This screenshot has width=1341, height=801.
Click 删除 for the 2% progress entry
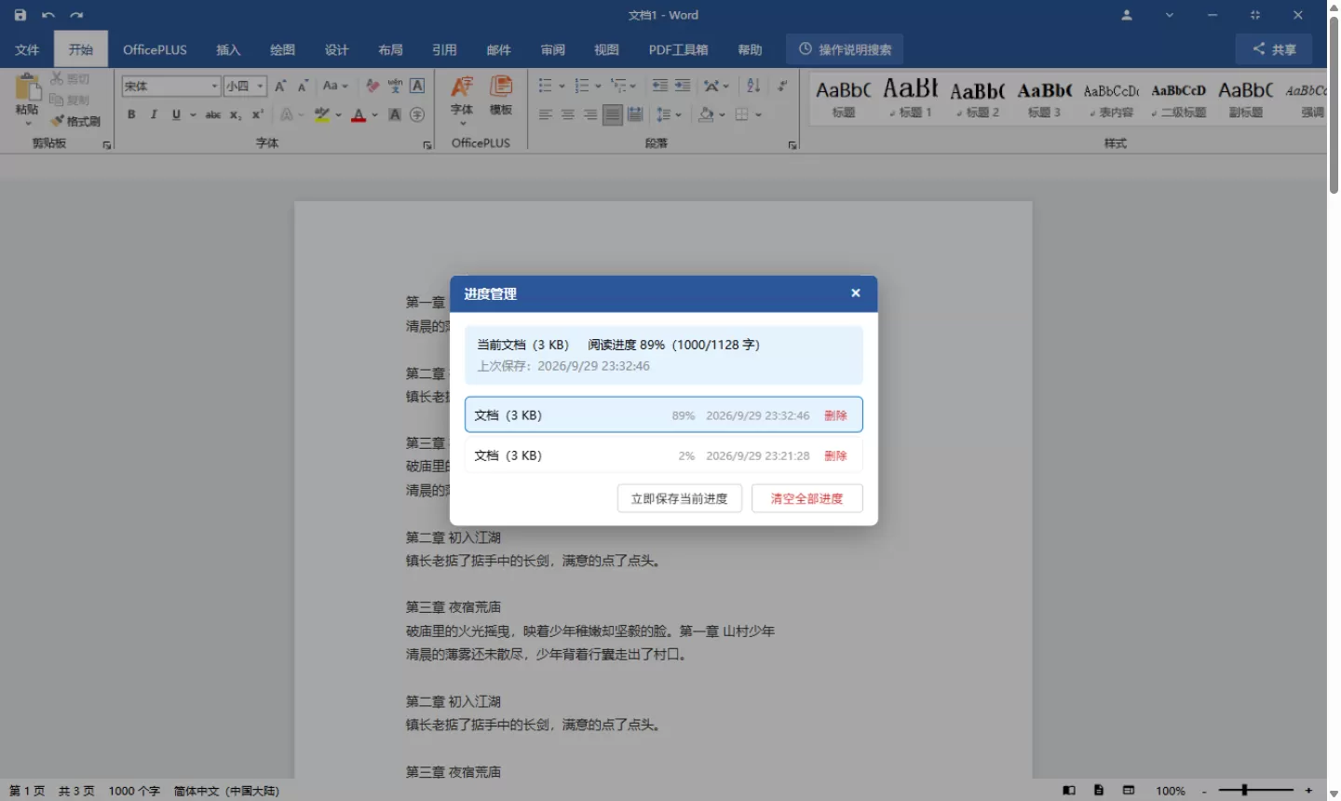836,455
